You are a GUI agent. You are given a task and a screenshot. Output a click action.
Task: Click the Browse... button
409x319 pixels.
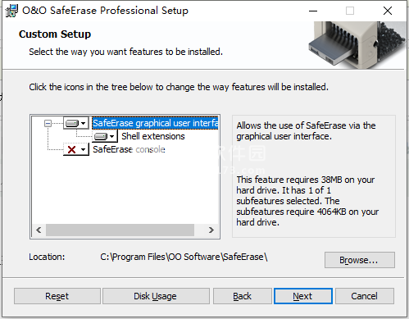[360, 260]
